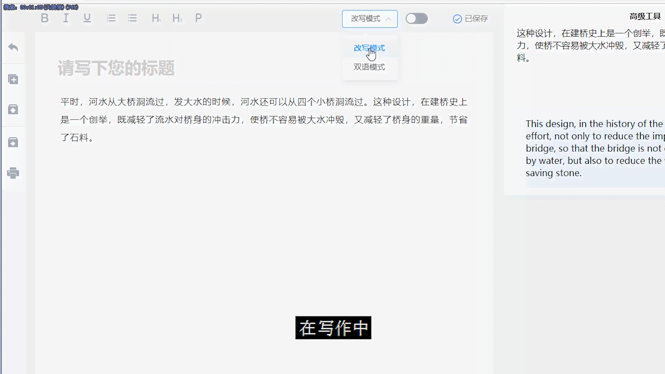Insert a numbered list
The height and width of the screenshot is (374, 665).
111,18
